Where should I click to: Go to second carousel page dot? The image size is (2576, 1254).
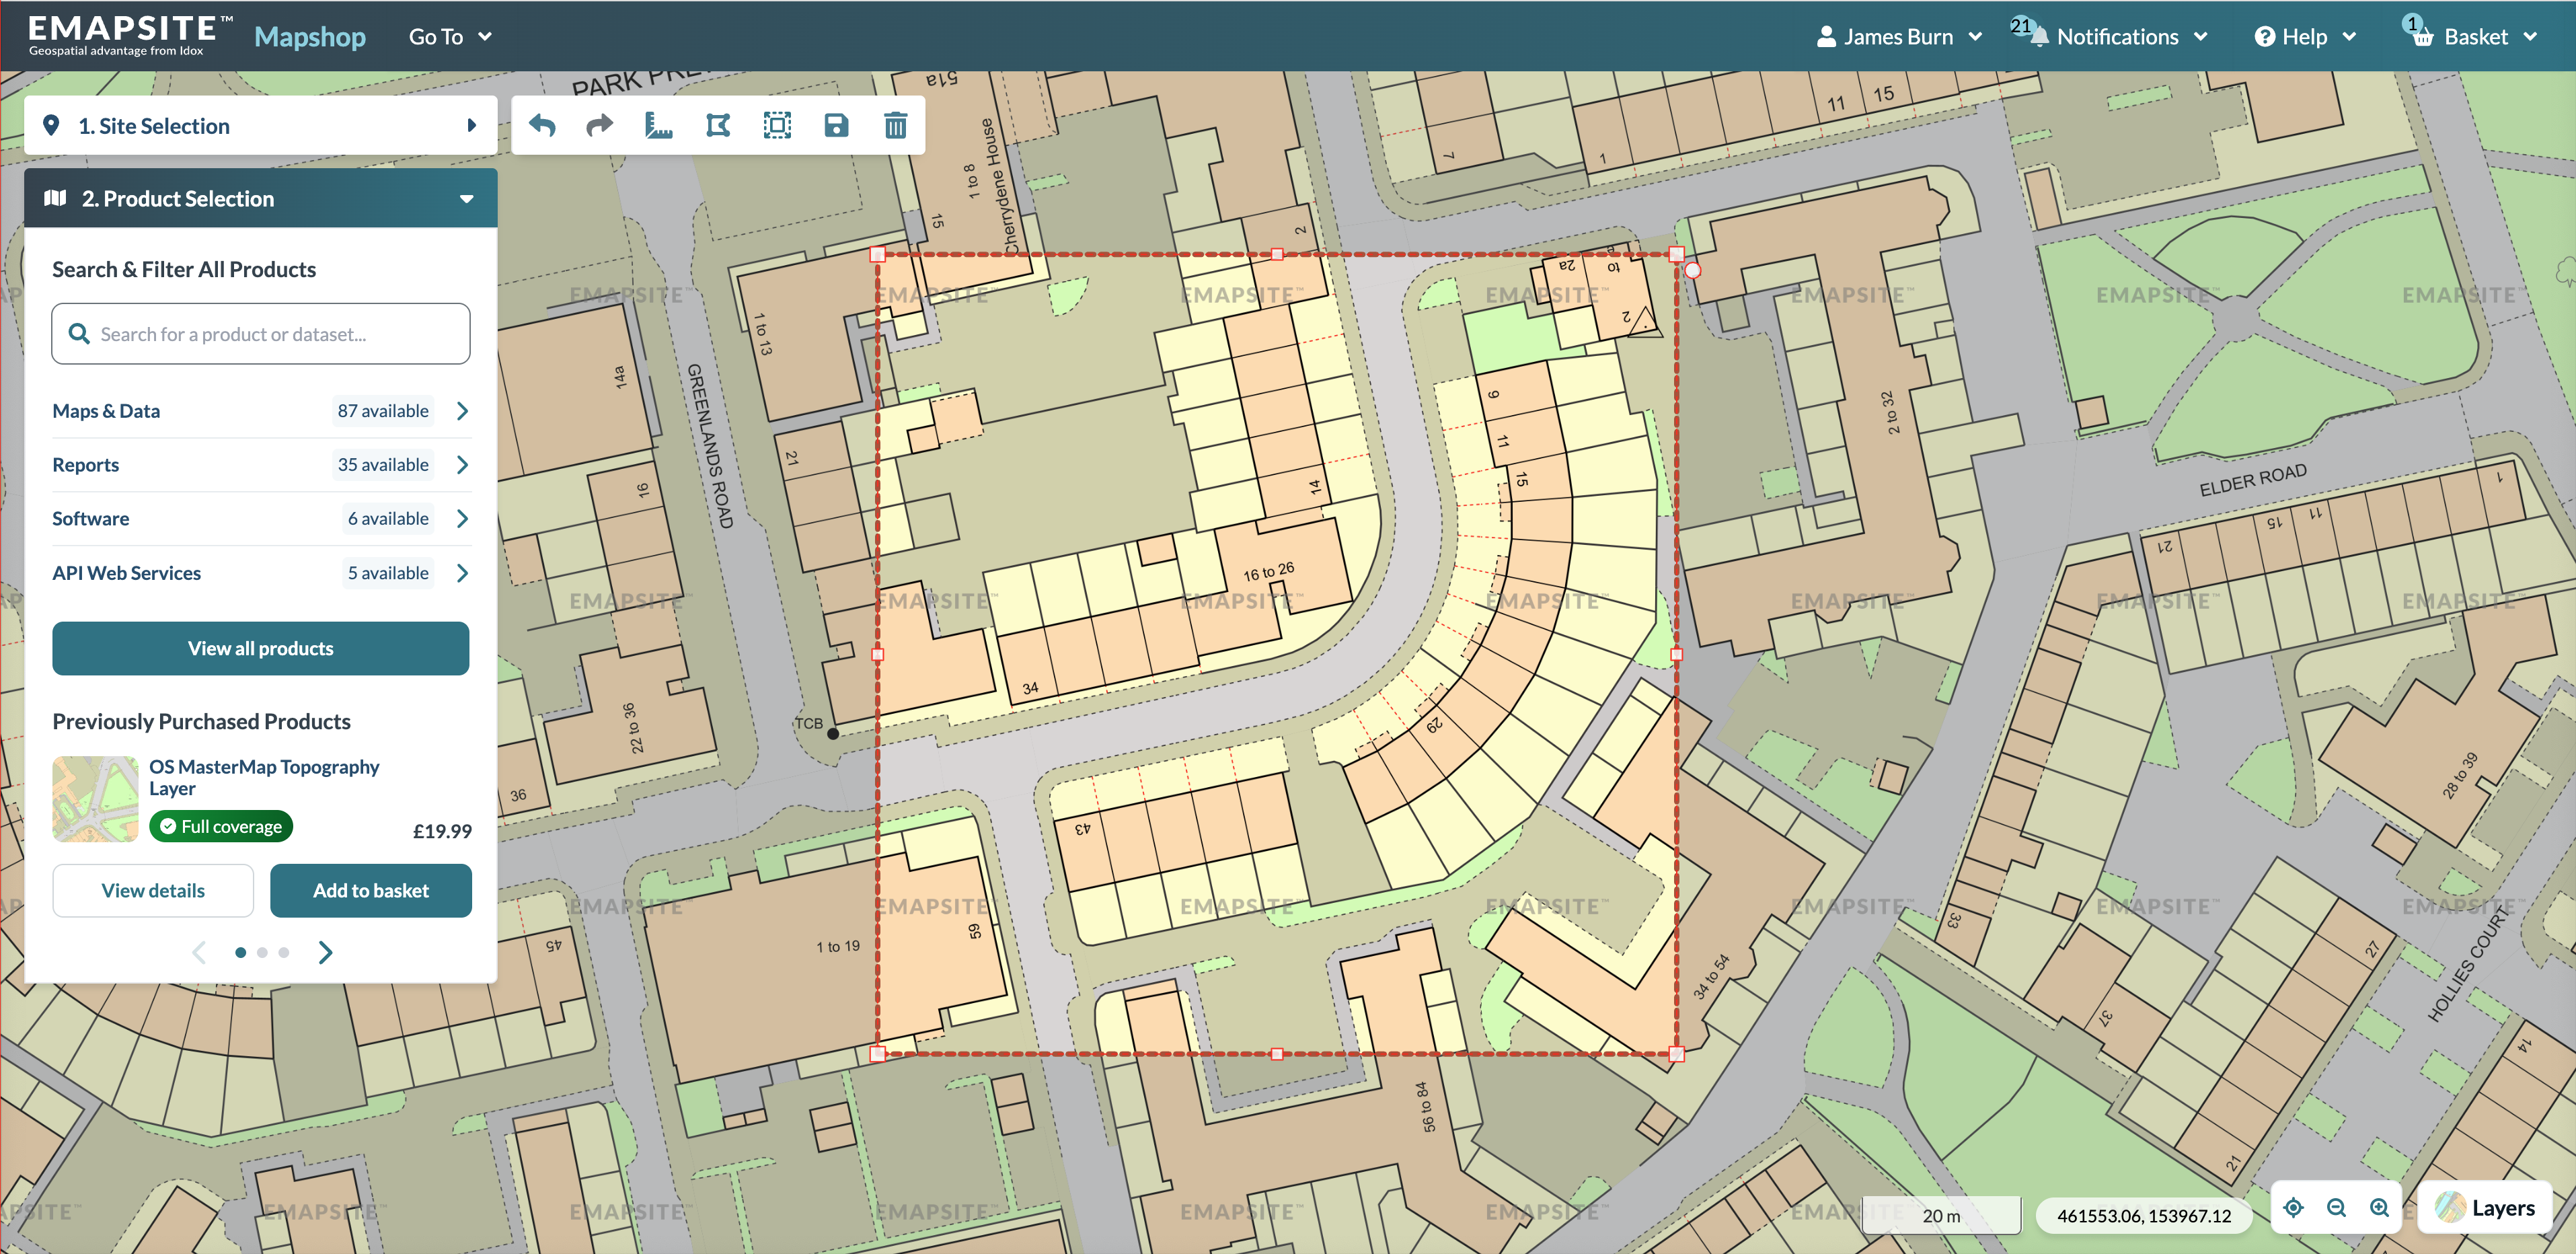click(x=262, y=953)
